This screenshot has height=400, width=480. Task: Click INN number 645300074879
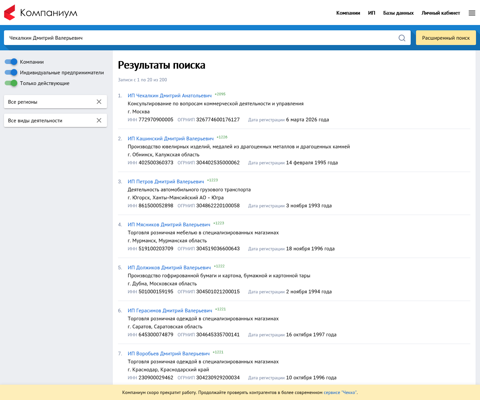156,335
